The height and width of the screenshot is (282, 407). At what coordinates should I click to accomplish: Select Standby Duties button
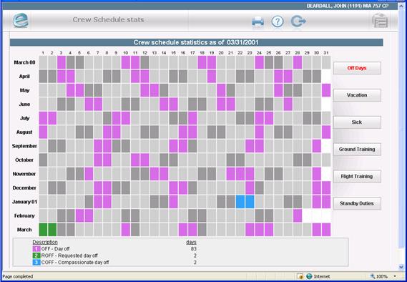[x=357, y=203]
